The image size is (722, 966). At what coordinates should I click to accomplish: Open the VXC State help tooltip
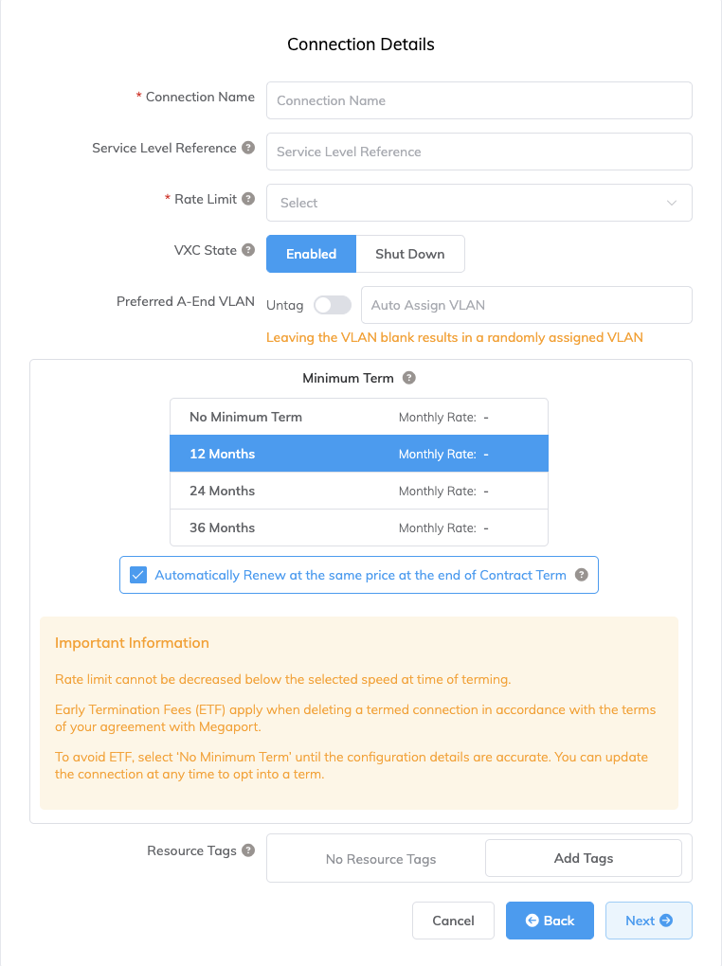[248, 250]
